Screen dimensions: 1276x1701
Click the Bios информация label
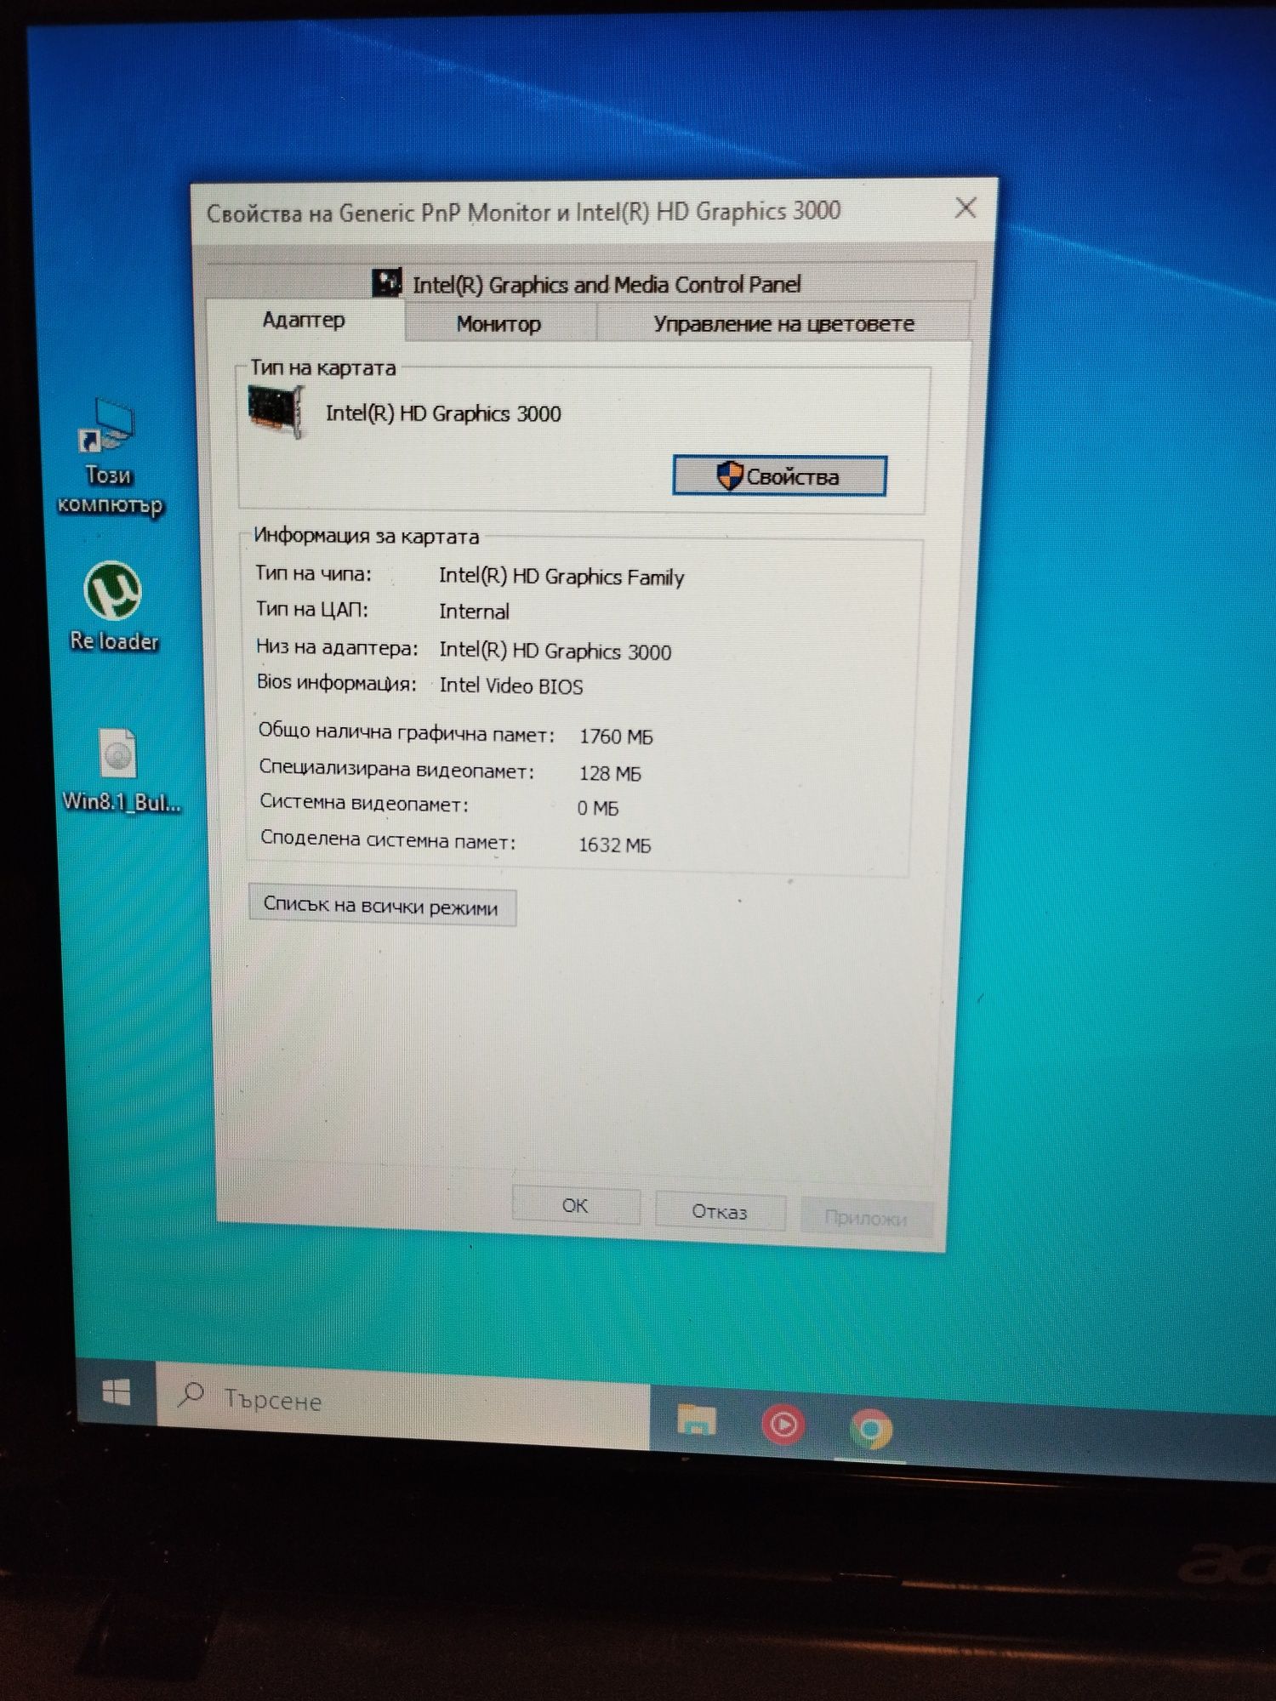tap(337, 683)
